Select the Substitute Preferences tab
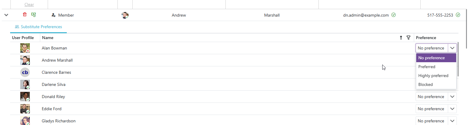 click(38, 27)
